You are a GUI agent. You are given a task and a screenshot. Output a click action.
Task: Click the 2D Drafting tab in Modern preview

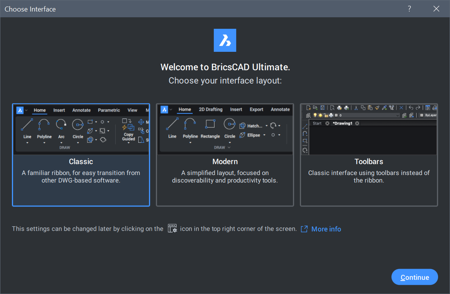pos(210,109)
